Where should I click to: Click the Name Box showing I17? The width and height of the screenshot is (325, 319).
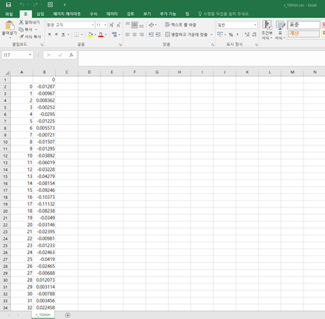click(x=17, y=55)
